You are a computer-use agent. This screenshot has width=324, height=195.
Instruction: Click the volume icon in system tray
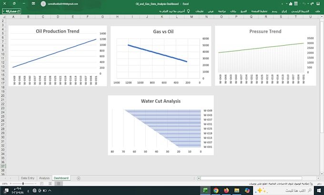tap(40, 191)
